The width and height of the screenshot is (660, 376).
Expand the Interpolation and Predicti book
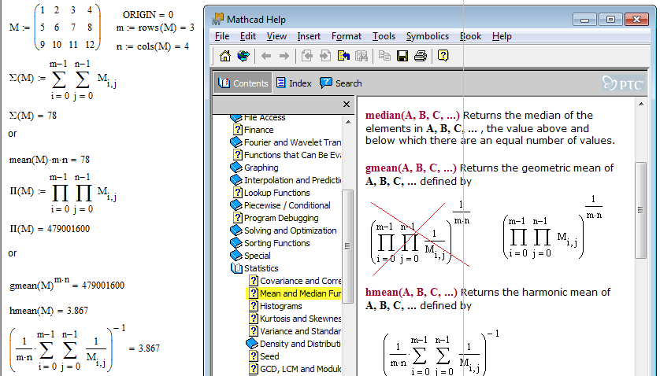[285, 180]
